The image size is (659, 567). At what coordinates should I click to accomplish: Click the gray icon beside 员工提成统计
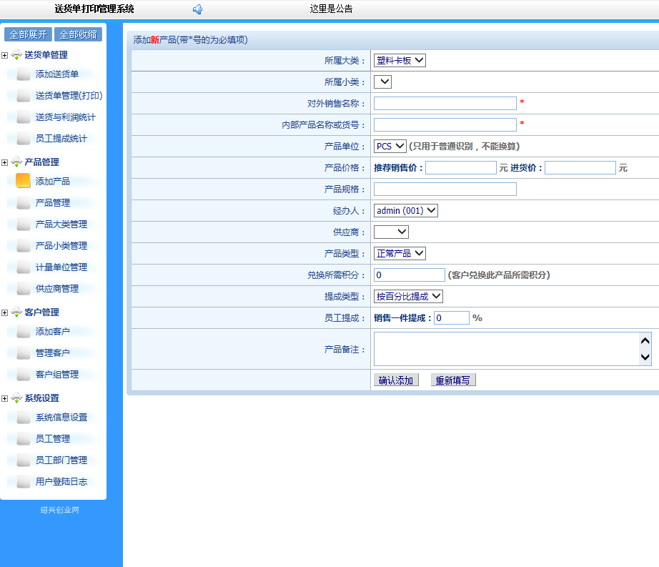point(23,138)
